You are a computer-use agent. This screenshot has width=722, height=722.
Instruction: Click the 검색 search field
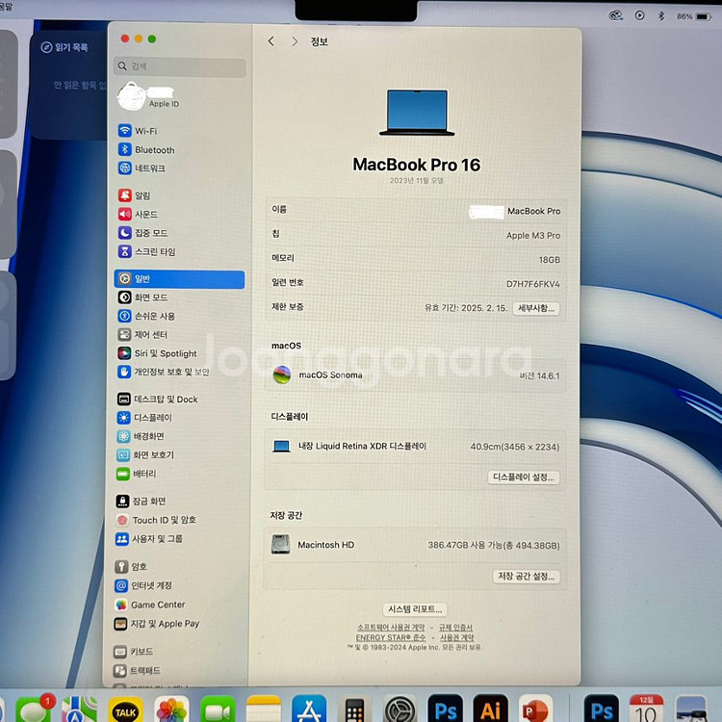click(x=180, y=66)
